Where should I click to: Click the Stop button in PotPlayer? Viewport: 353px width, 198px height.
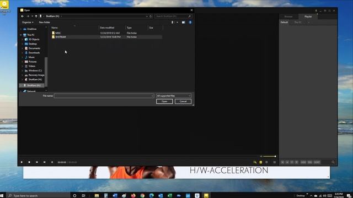[x=29, y=162]
